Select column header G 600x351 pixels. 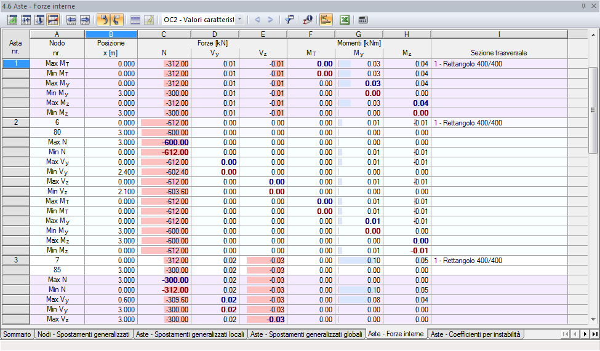click(359, 34)
